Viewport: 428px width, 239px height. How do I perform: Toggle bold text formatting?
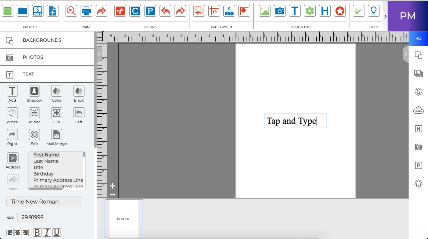(37, 232)
